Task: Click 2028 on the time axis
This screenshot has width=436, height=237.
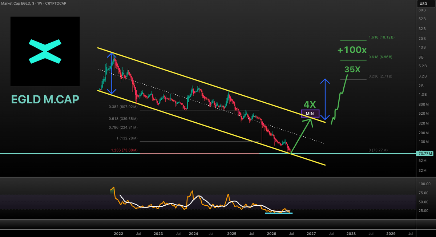Action: coord(351,233)
